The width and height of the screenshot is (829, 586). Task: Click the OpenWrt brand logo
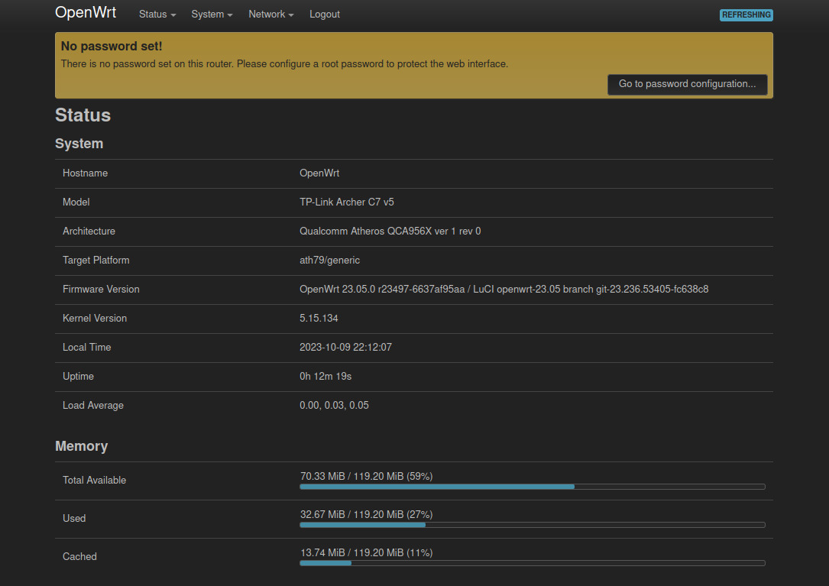pyautogui.click(x=86, y=13)
